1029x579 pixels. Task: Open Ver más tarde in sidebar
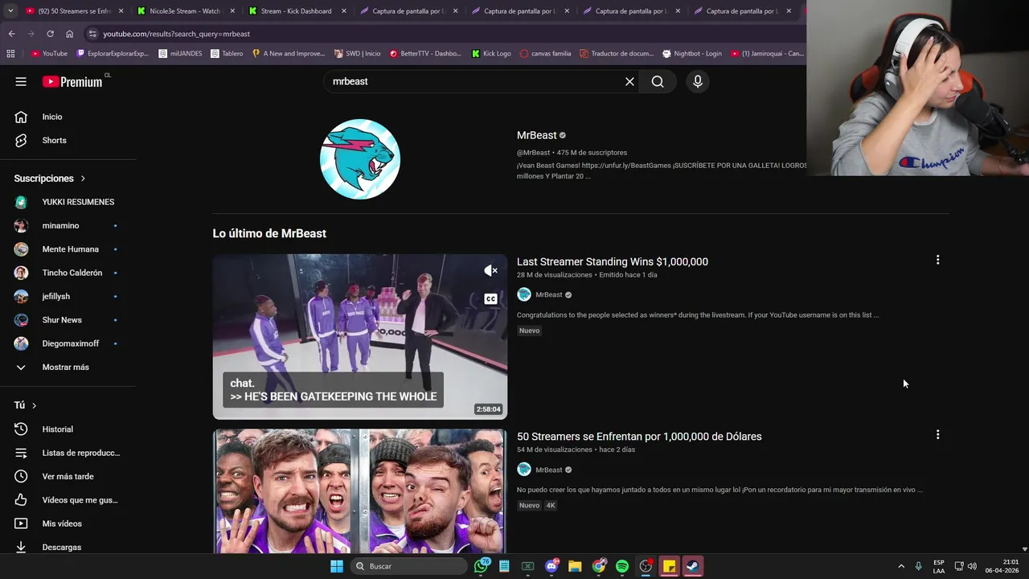68,476
